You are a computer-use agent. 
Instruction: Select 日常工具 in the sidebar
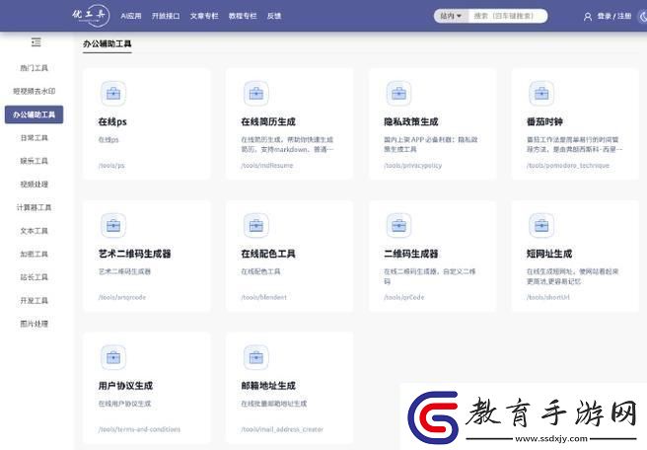pos(35,138)
